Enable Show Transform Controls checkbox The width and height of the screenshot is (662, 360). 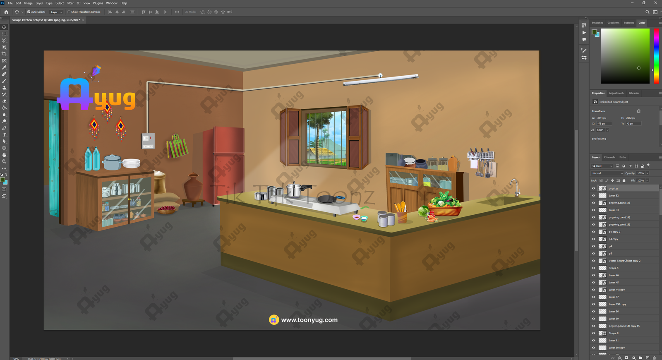tap(69, 12)
